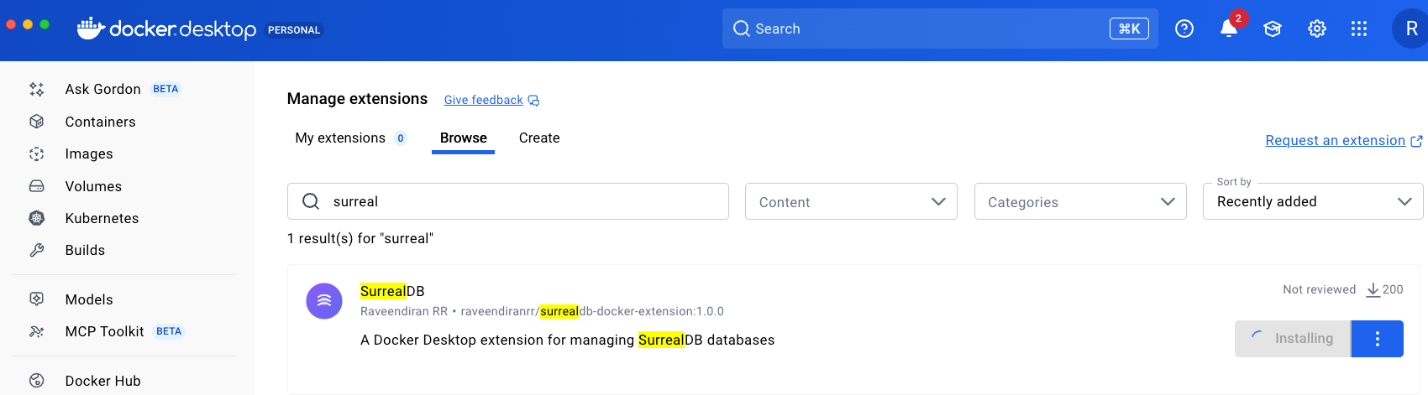
Task: Click the Containers cube icon
Action: (37, 122)
